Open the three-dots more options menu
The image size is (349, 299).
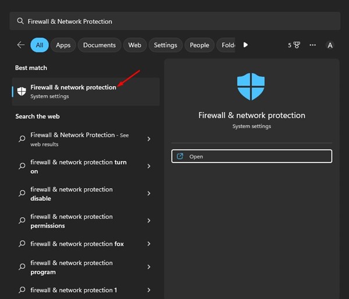point(313,45)
